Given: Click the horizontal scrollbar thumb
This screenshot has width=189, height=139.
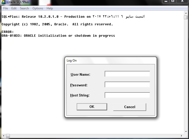Looking at the screenshot, I should pyautogui.click(x=8, y=136).
